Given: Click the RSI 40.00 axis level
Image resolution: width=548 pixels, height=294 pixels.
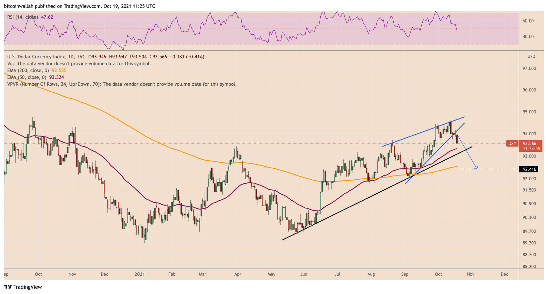Looking at the screenshot, I should click(x=528, y=36).
